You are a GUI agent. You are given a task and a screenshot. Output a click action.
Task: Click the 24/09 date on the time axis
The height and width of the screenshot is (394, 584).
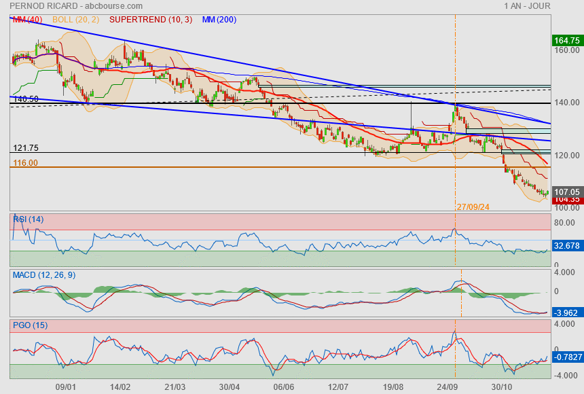point(447,387)
